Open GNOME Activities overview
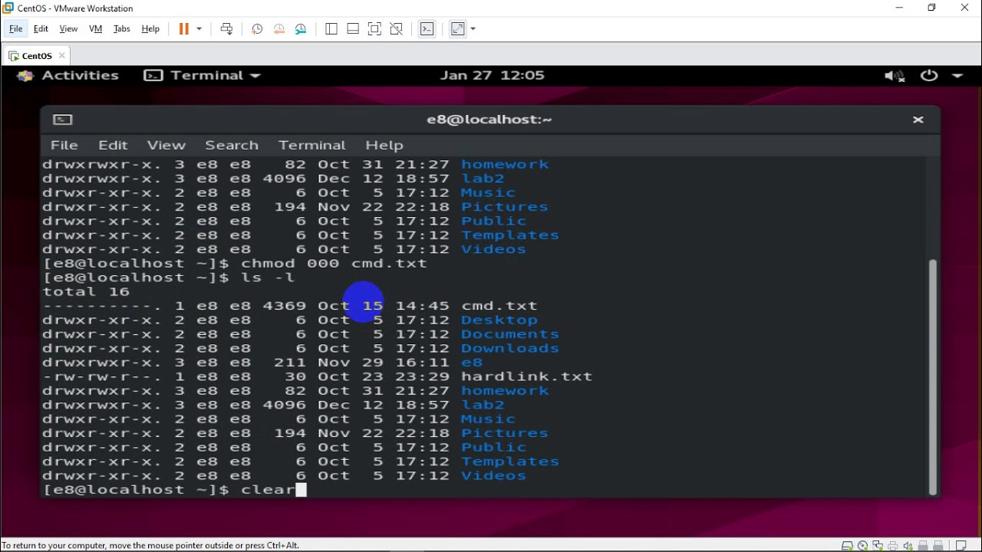 point(68,75)
